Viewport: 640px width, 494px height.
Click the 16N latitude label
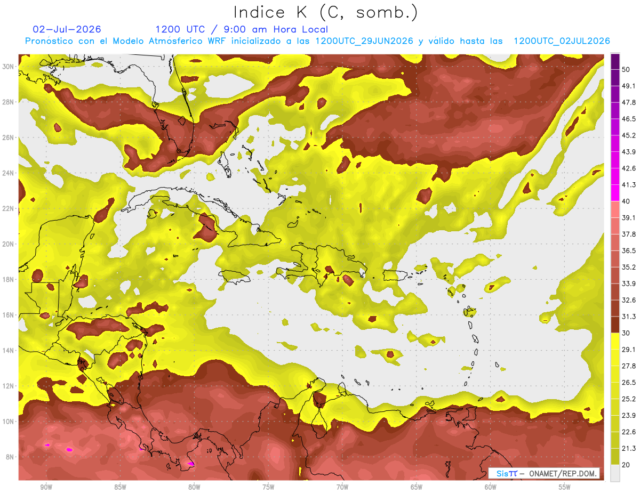coord(8,315)
